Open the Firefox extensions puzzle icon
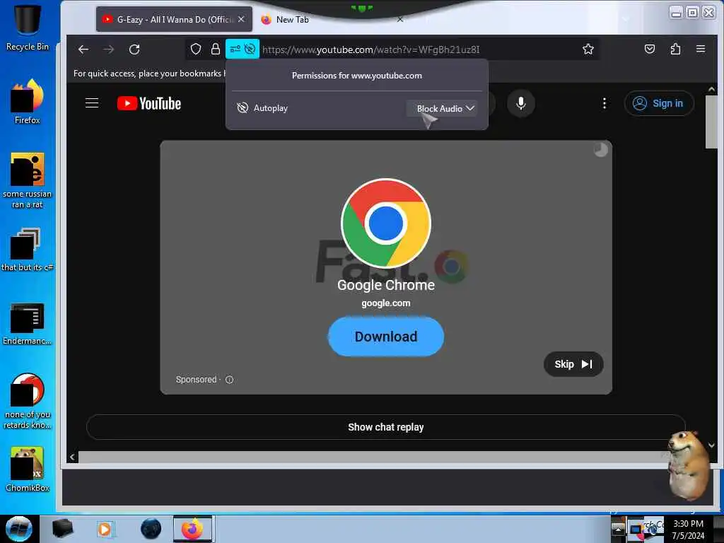The image size is (724, 543). click(675, 49)
